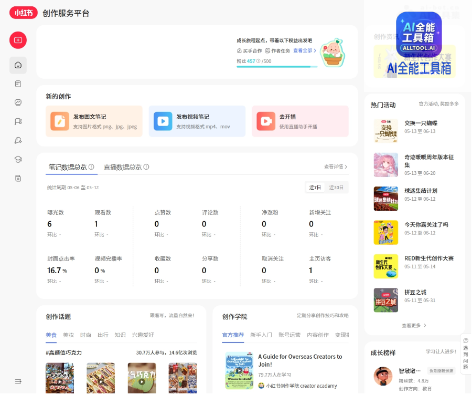Image resolution: width=472 pixels, height=394 pixels.
Task: Open the 今天你嘉关注了吗 activity
Action: click(426, 225)
